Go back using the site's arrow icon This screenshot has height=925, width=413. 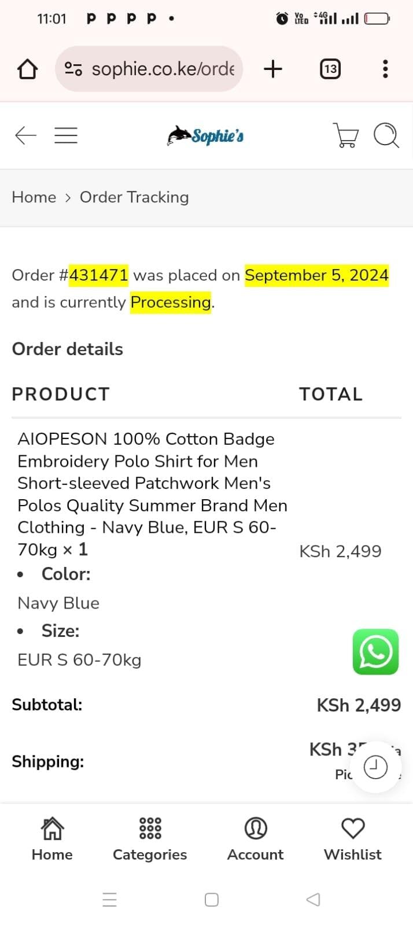(x=25, y=135)
